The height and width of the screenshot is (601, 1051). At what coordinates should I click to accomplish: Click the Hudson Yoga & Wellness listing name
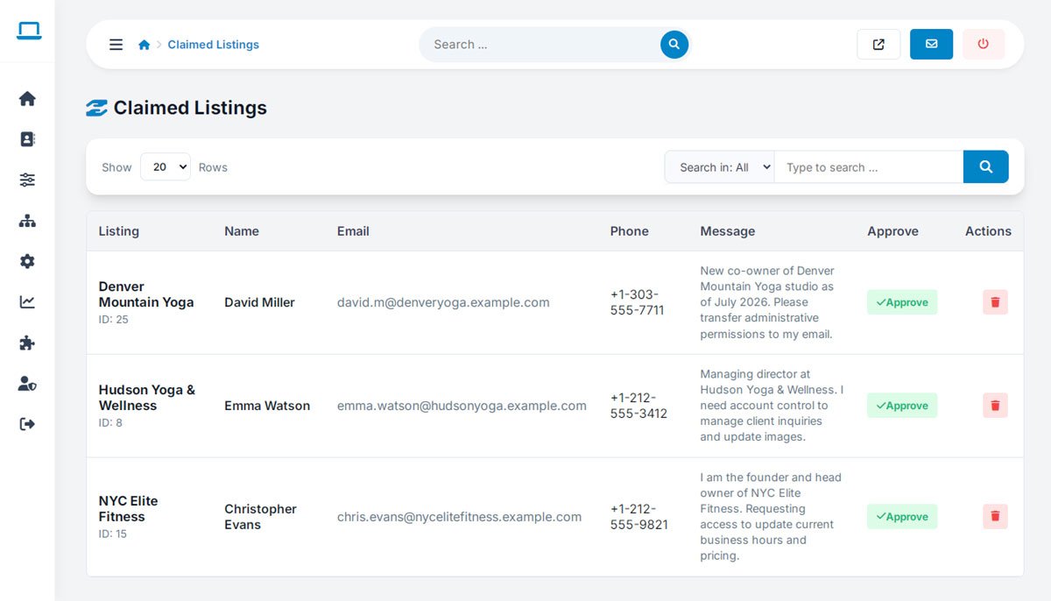click(x=147, y=398)
